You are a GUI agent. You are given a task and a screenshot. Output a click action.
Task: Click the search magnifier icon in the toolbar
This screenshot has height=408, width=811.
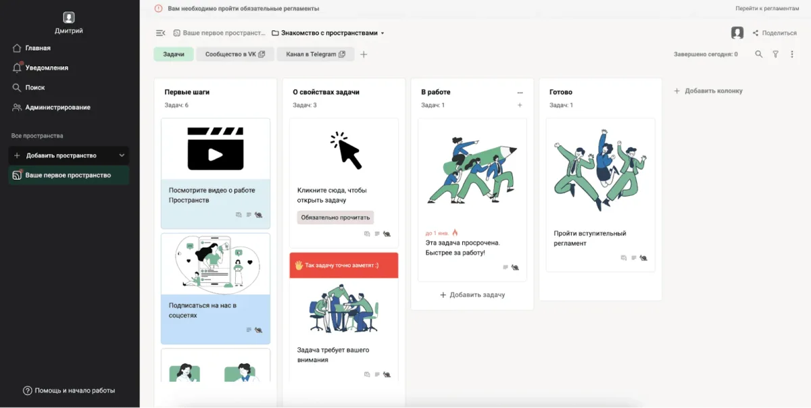pos(759,54)
